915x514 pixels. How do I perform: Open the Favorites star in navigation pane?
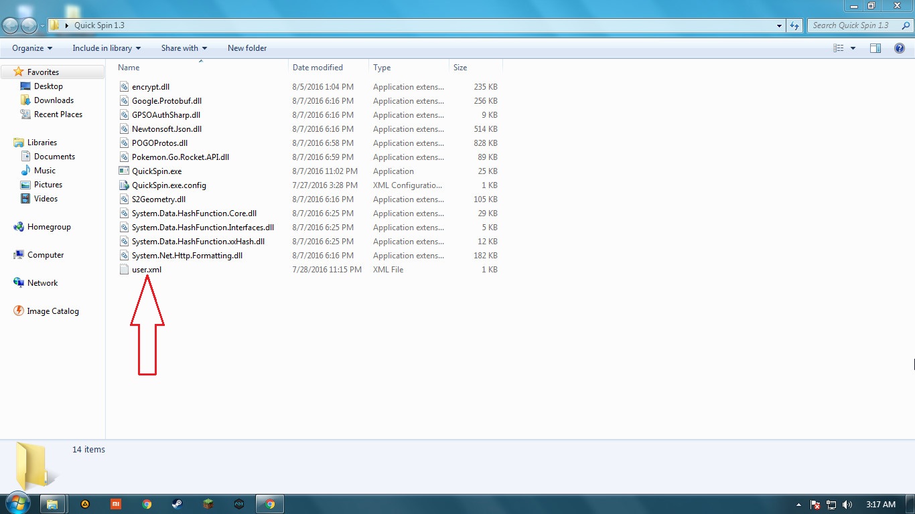tap(19, 72)
